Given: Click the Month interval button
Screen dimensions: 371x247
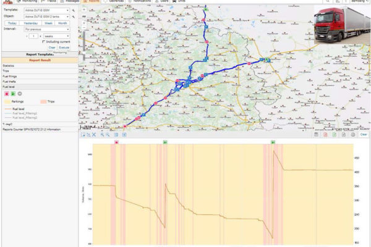Looking at the screenshot, I should click(x=62, y=23).
